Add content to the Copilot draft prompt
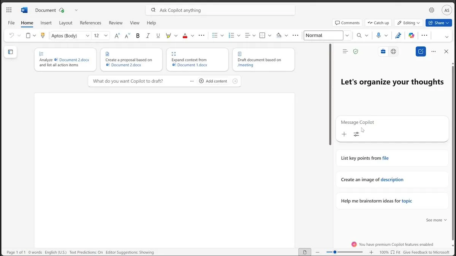This screenshot has width=456, height=256. [213, 81]
